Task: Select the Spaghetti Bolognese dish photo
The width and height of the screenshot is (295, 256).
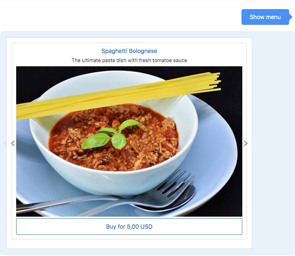Action: tap(129, 141)
